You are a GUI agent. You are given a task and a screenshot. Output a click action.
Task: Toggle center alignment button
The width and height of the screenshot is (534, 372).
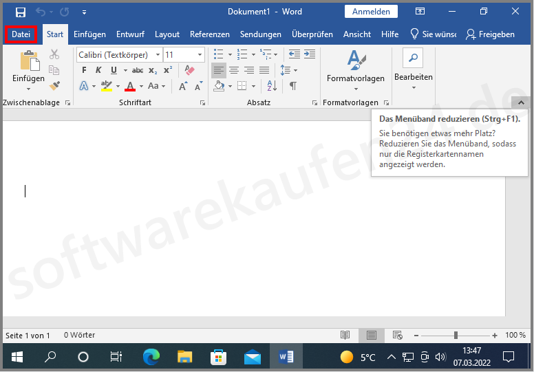pos(234,70)
